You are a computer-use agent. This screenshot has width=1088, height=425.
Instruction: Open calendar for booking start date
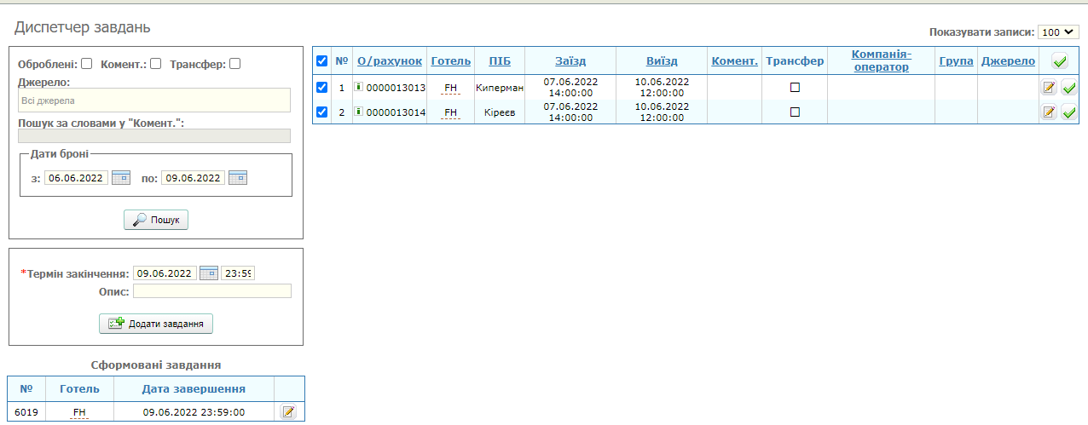coord(121,178)
